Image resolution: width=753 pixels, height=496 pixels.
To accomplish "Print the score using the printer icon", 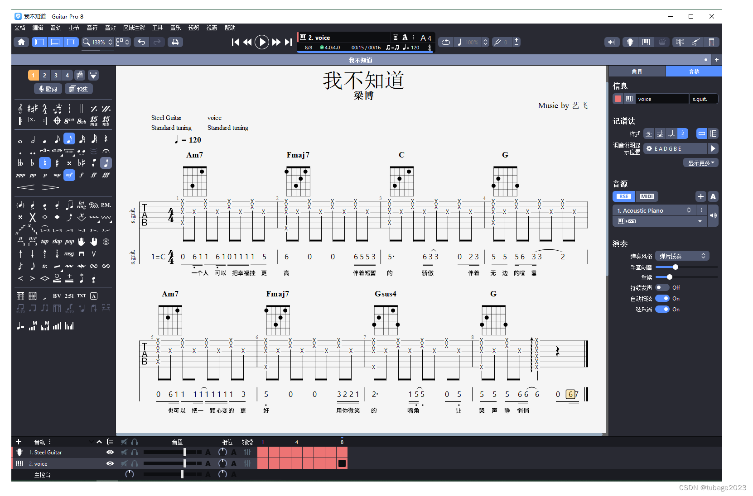I will pyautogui.click(x=175, y=42).
